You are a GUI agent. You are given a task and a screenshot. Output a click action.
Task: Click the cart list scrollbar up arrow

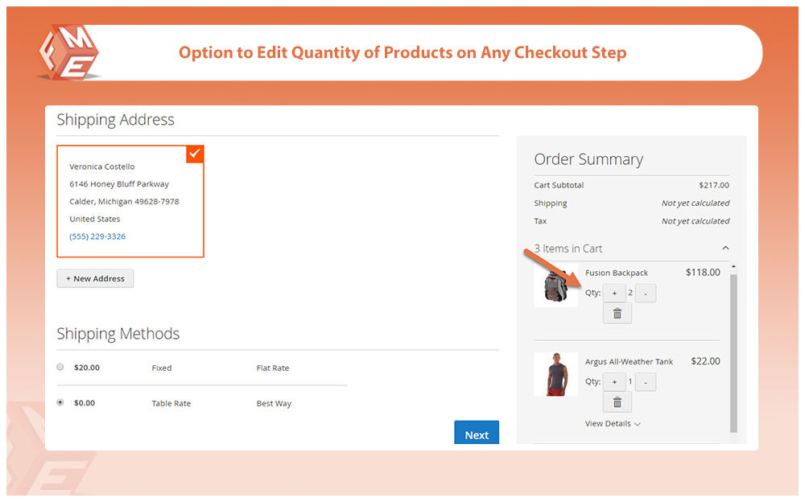733,267
